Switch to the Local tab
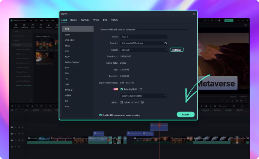Viewport: 259px width, 159px height. click(64, 20)
